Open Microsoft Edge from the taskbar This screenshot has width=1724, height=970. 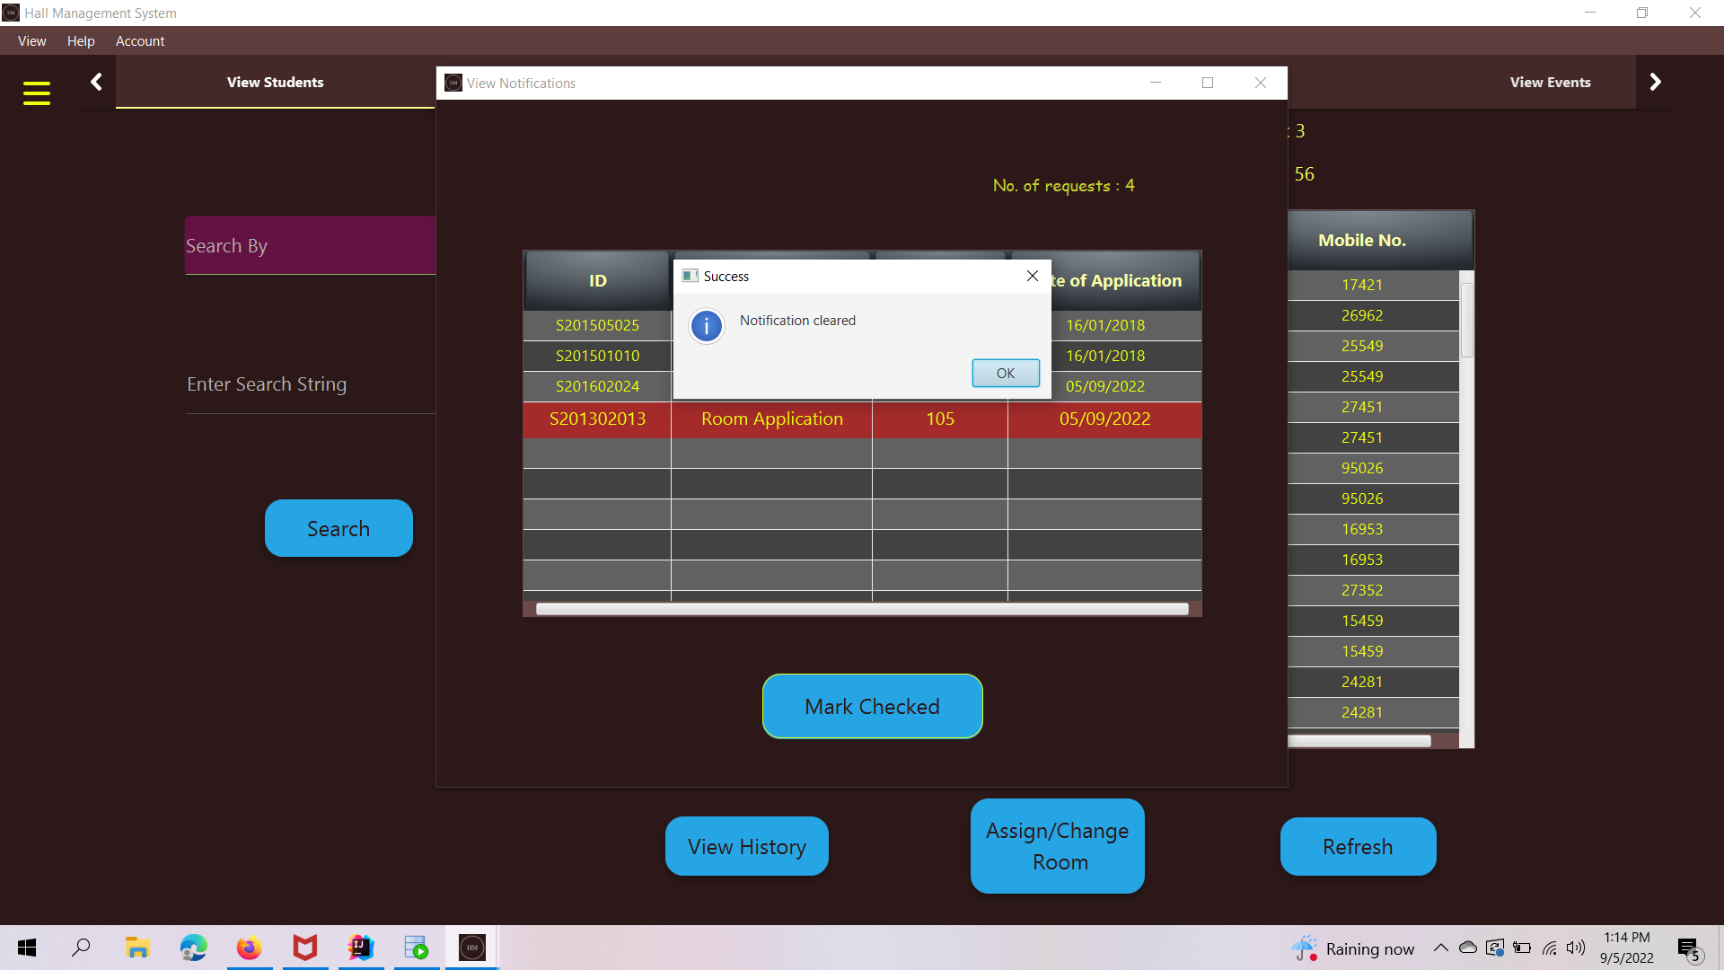(193, 947)
